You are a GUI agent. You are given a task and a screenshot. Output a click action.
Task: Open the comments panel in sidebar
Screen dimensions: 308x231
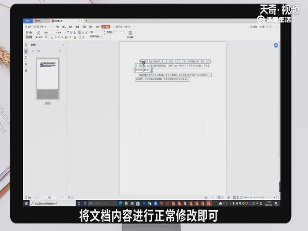click(x=26, y=58)
